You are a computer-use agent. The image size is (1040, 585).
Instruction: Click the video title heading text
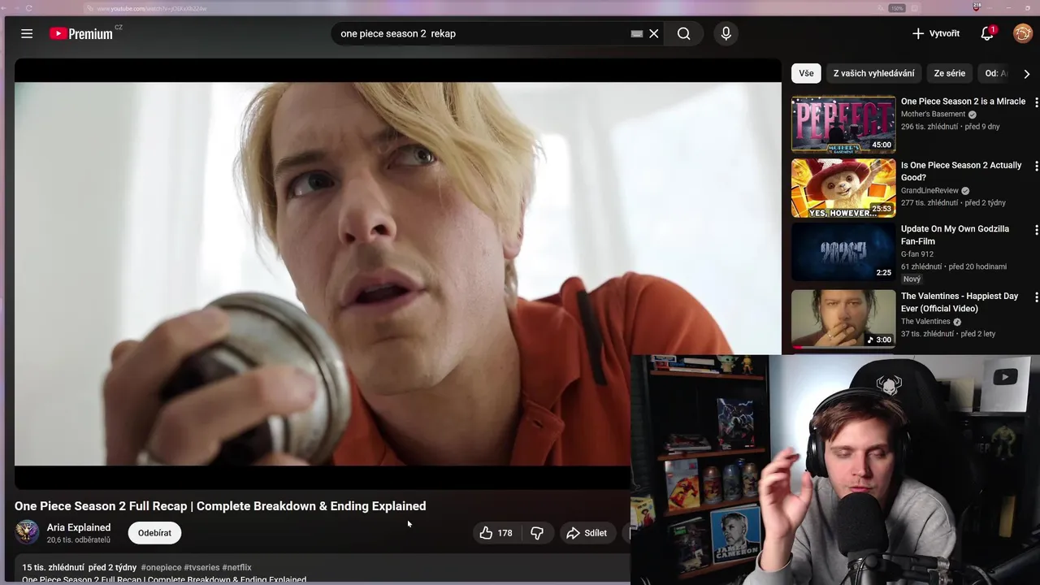click(220, 506)
